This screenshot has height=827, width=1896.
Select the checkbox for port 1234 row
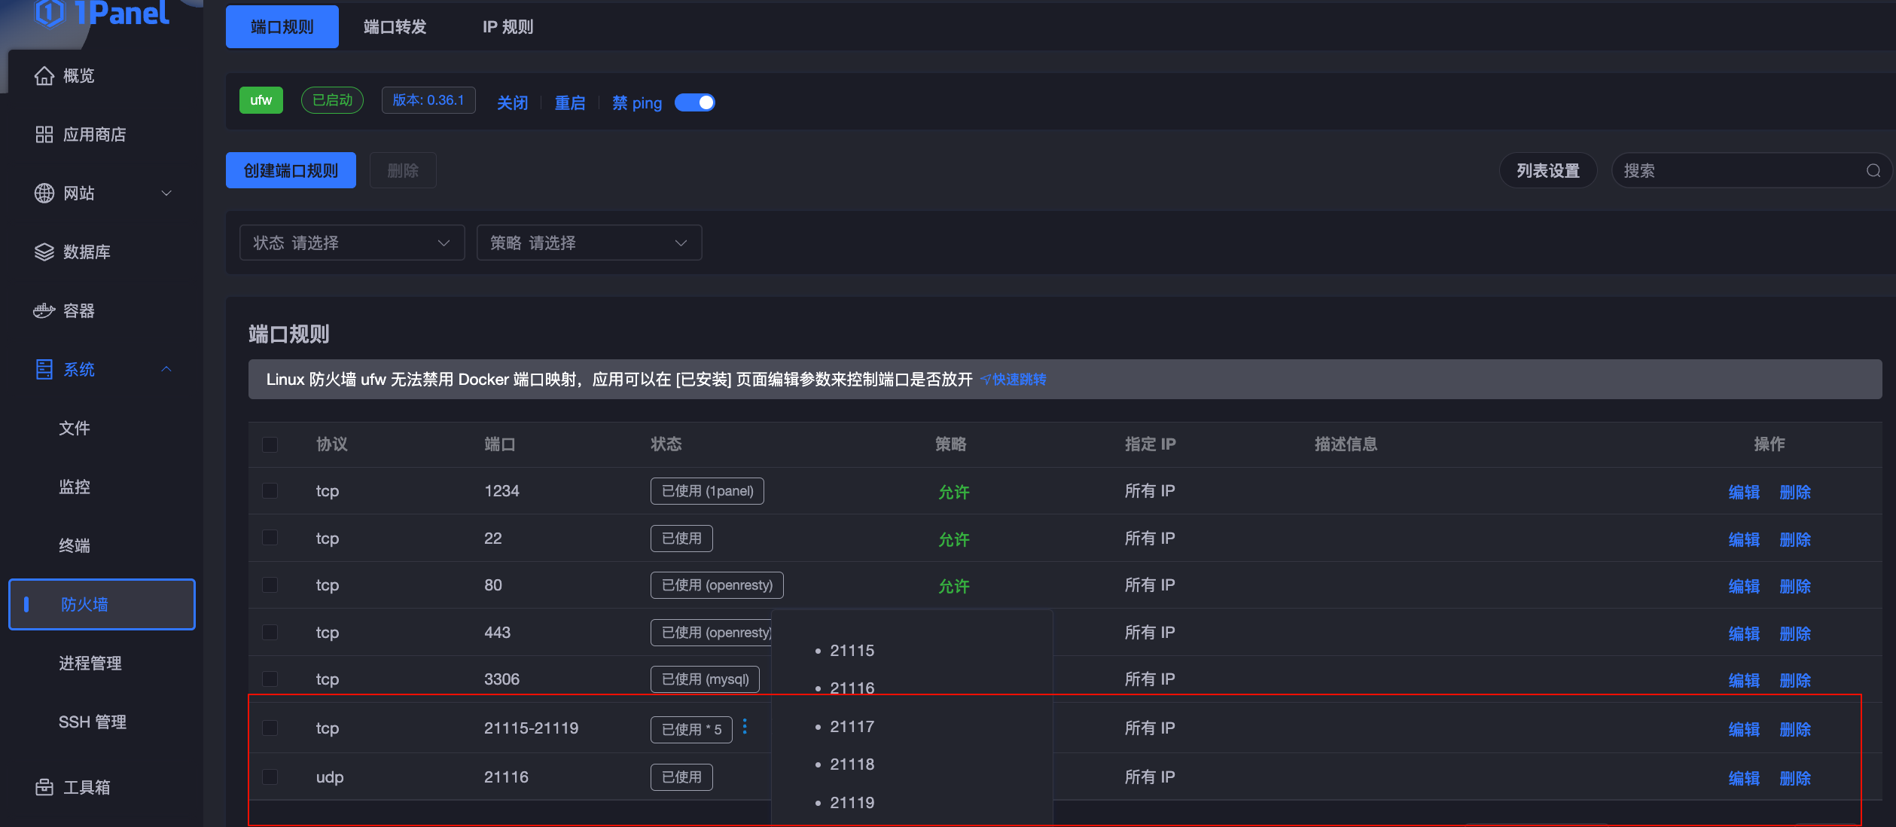[x=270, y=491]
